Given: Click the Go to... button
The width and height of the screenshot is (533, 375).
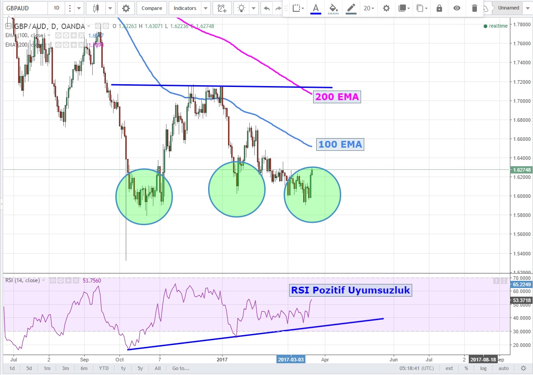Looking at the screenshot, I should (180, 368).
